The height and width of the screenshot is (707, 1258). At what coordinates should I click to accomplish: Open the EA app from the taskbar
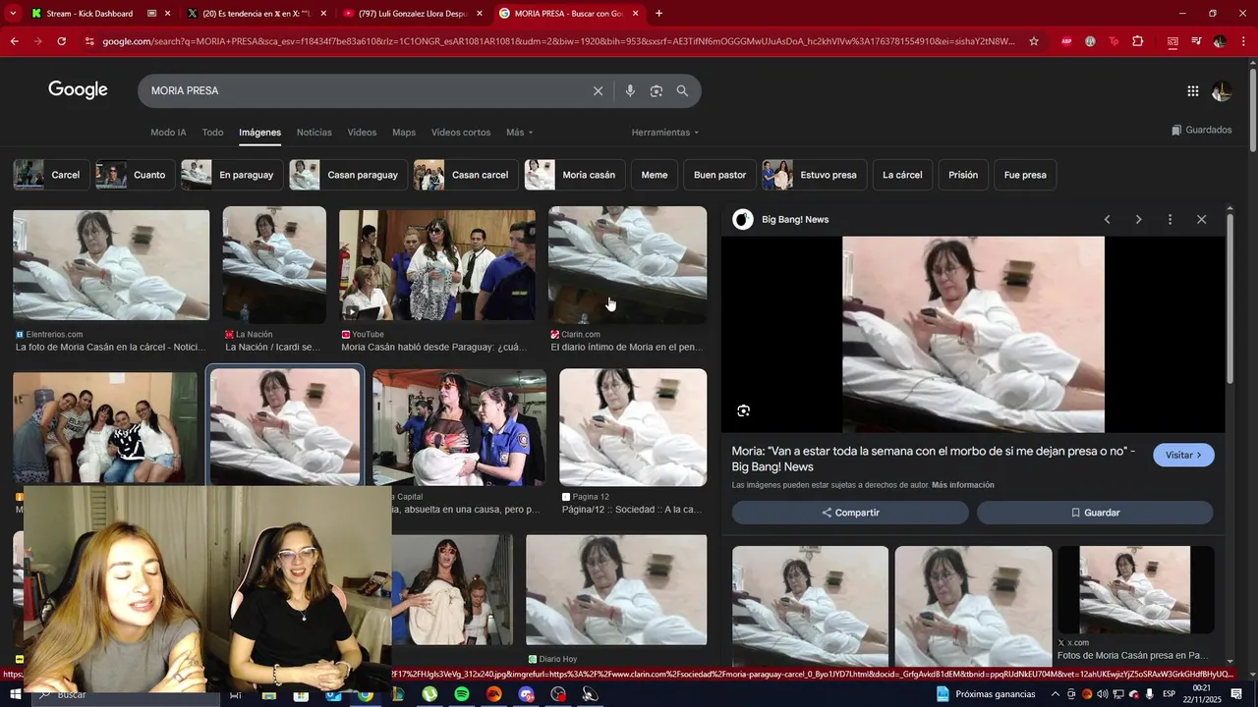coord(494,694)
